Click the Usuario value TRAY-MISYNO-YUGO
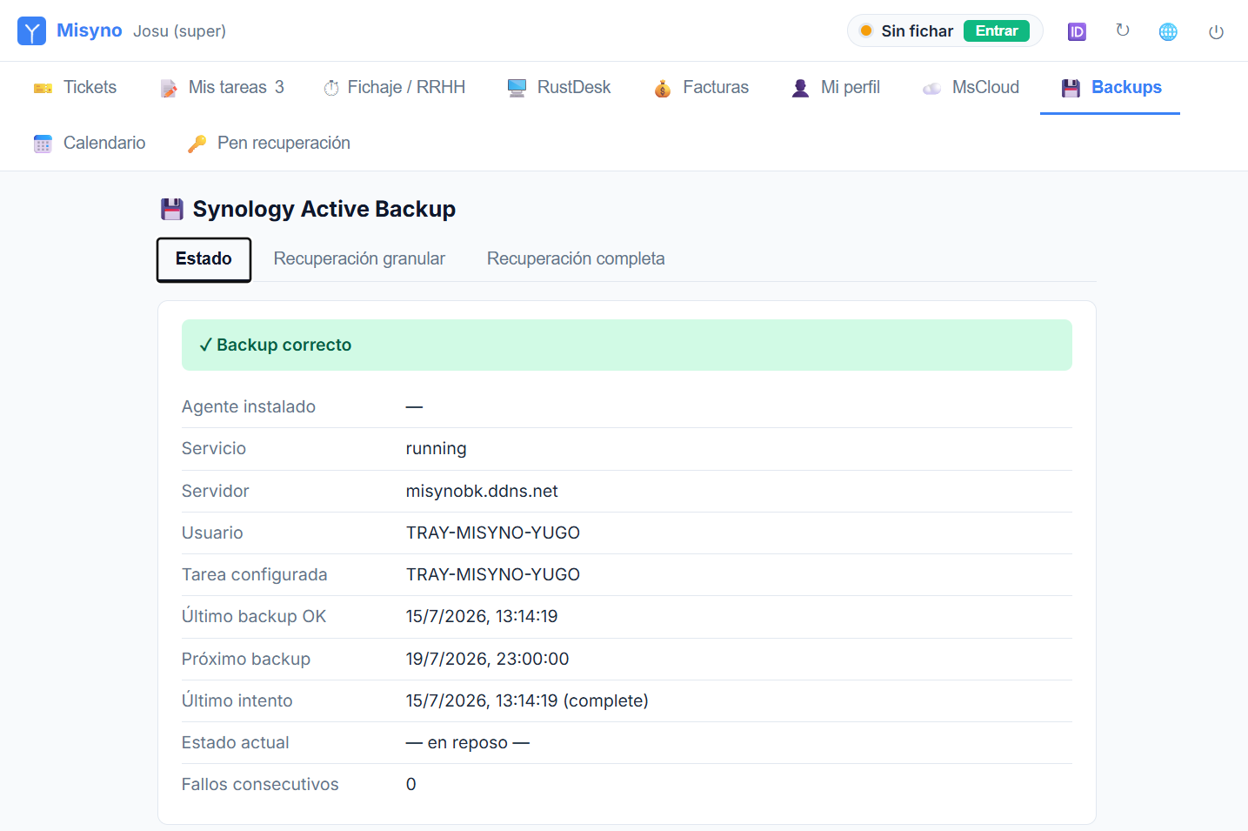This screenshot has height=831, width=1248. pos(493,533)
